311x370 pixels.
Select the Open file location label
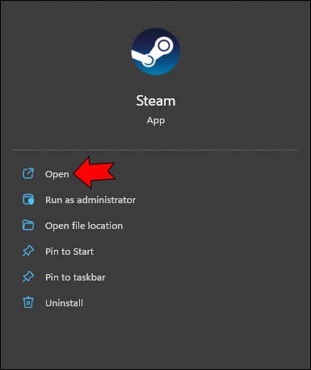point(84,226)
